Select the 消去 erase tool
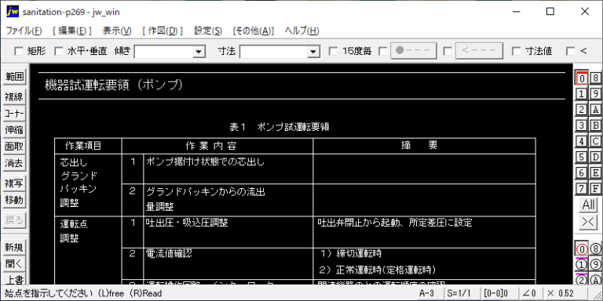The height and width of the screenshot is (301, 603). 15,163
